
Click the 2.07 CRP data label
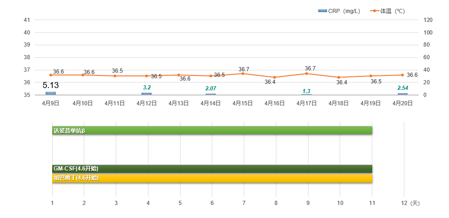(211, 89)
